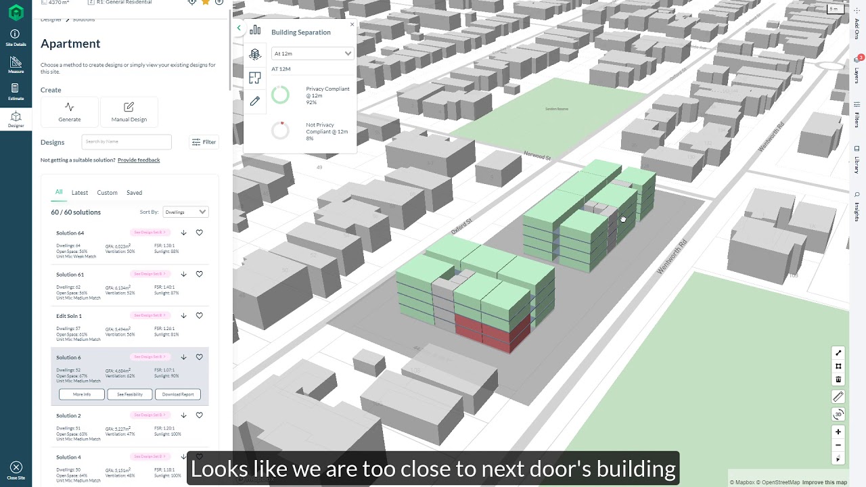Click the Privacy Compliant progress ring
The image size is (866, 487).
[x=280, y=95]
